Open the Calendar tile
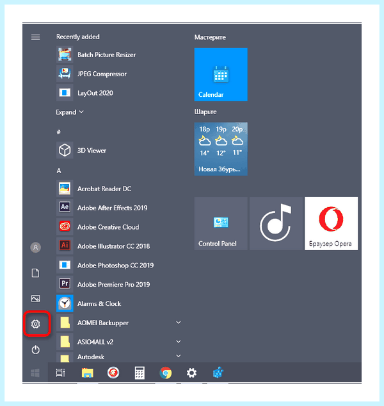This screenshot has height=406, width=384. [x=221, y=74]
